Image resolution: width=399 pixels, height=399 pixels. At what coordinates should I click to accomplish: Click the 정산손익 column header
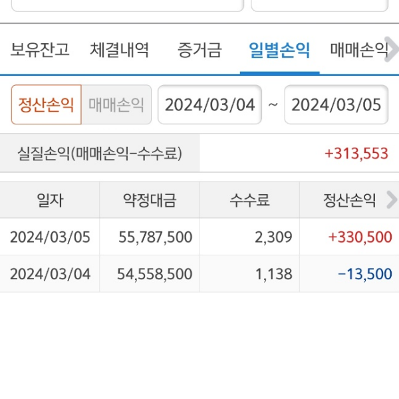click(349, 200)
